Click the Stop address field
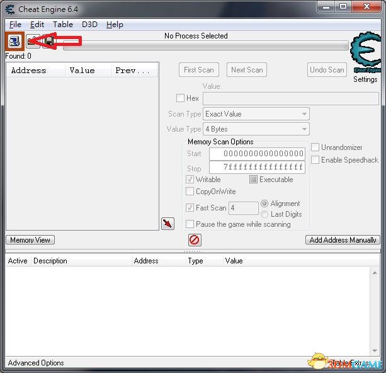This screenshot has height=373, width=386. click(x=258, y=168)
